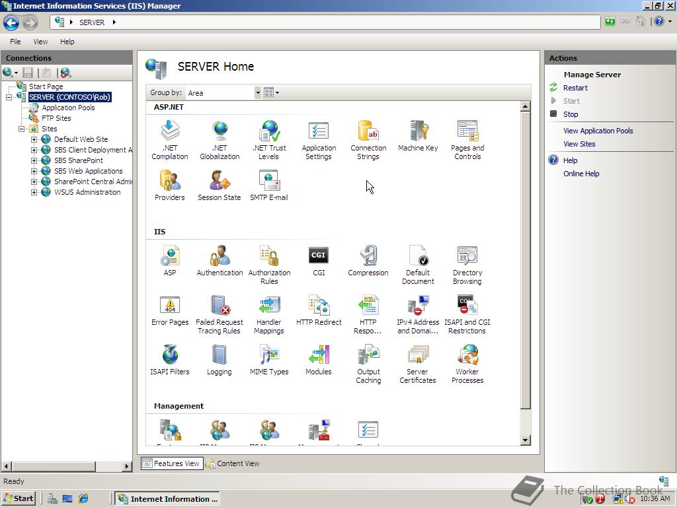The height and width of the screenshot is (507, 677).
Task: Open Application Settings feature
Action: pyautogui.click(x=319, y=140)
